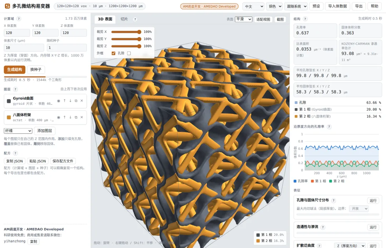Show help for 连通性与渗流
Screen dimensions: 386x248
point(323,227)
